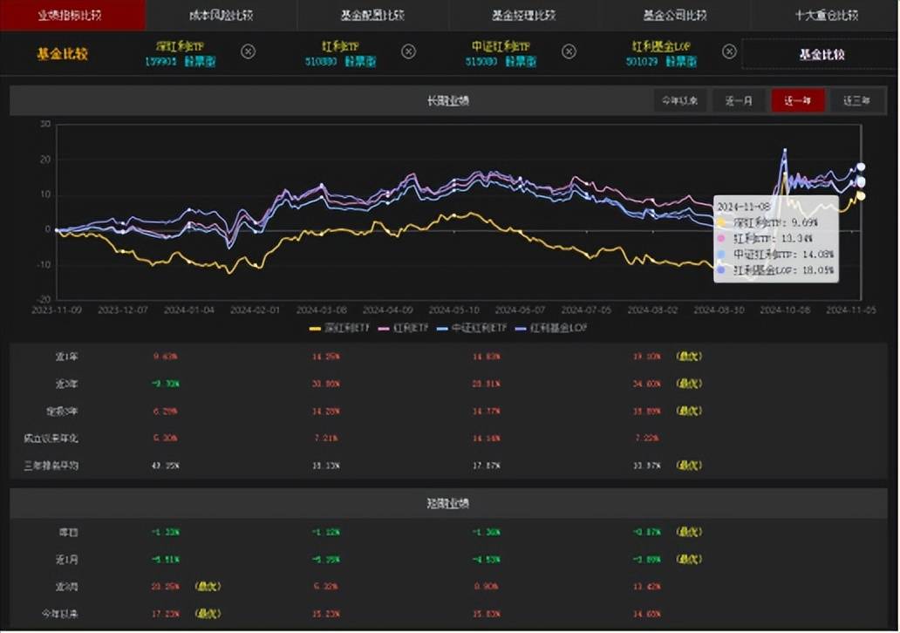Click the 2024-10-08 x-axis date label
Viewport: 900px width, 633px height.
785,310
